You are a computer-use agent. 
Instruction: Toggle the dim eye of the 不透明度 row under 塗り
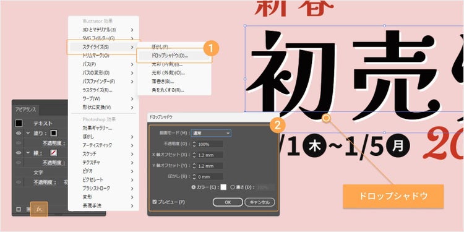pos(19,143)
